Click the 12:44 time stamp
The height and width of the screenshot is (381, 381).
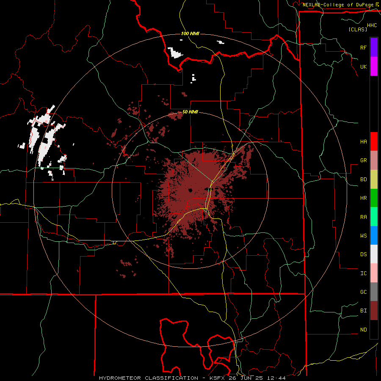[276, 378]
